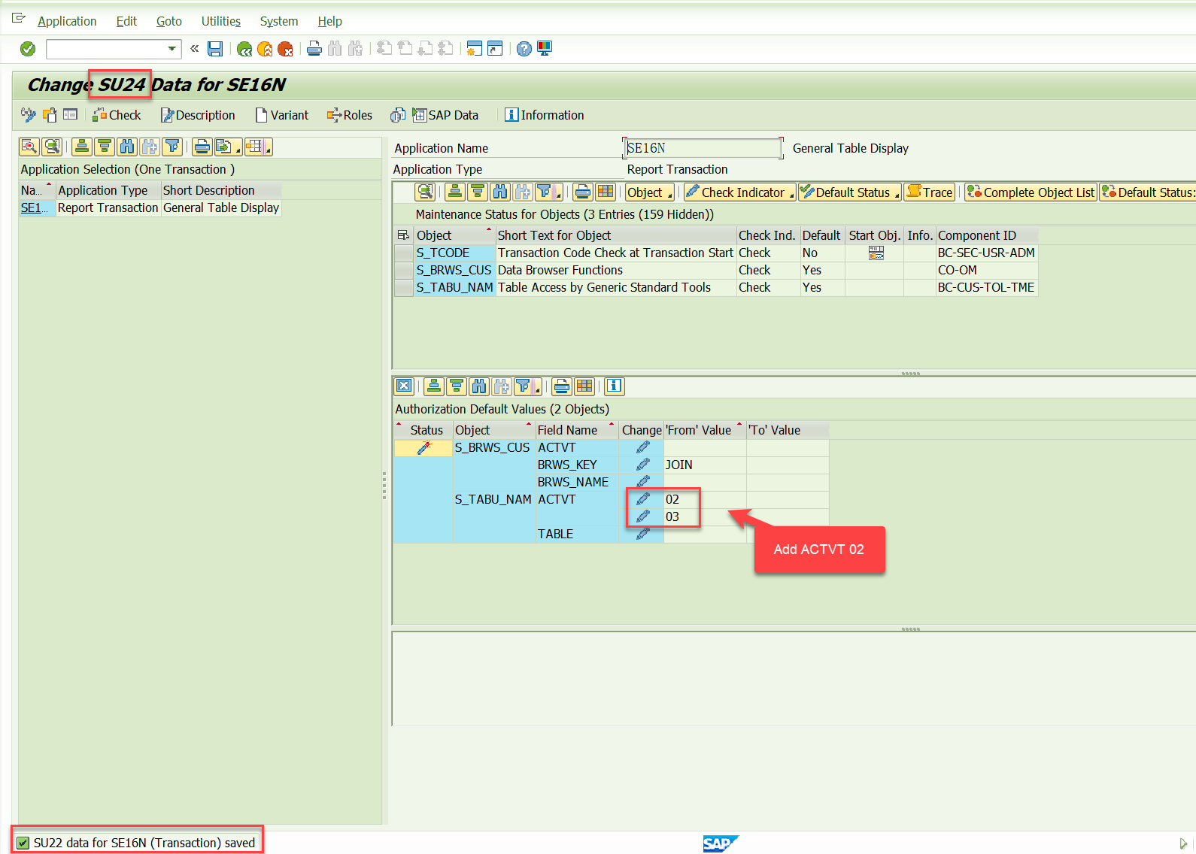Click the Check button
Viewport: 1196px width, 854px height.
pos(117,115)
